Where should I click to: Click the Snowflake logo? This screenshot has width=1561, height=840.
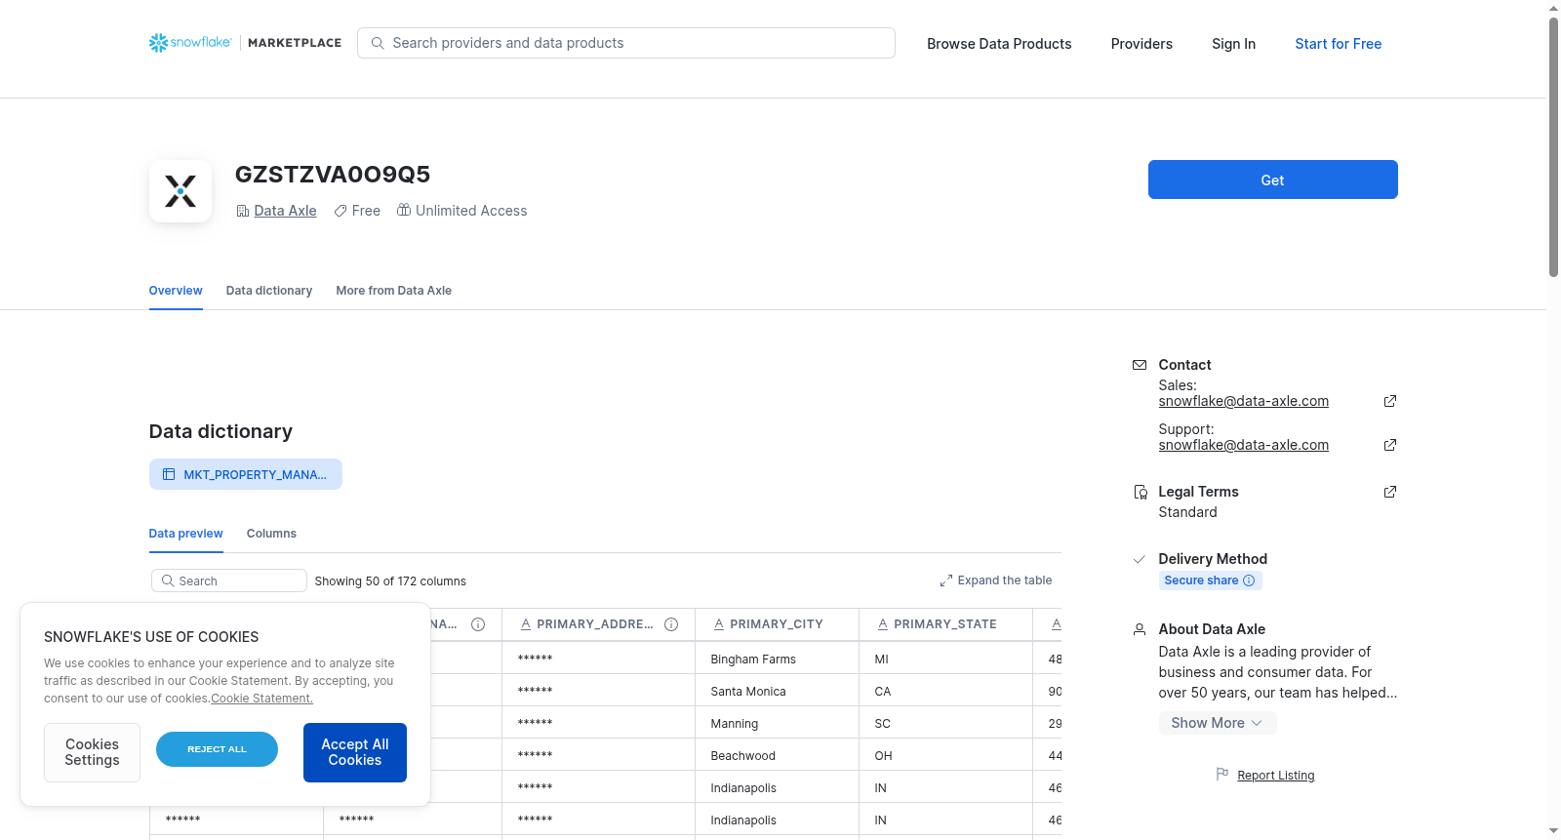(x=190, y=43)
